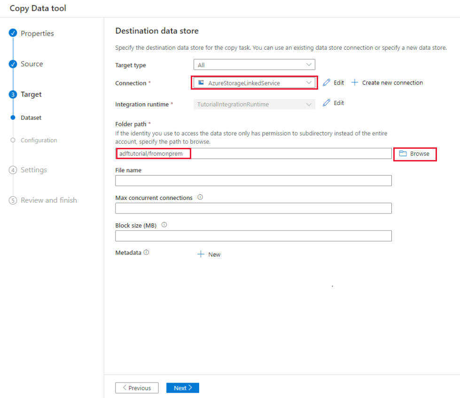Click the info icon next to Block size
Image resolution: width=460 pixels, height=398 pixels.
(x=164, y=224)
